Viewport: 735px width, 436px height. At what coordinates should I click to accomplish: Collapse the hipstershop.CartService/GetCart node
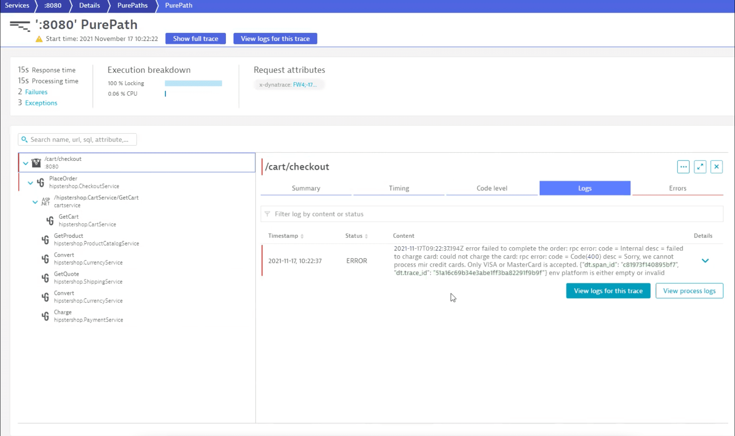point(35,202)
